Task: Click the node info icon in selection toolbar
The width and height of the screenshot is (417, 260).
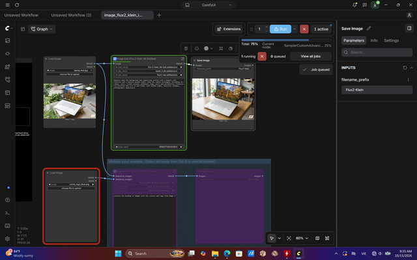Action: coord(197,49)
